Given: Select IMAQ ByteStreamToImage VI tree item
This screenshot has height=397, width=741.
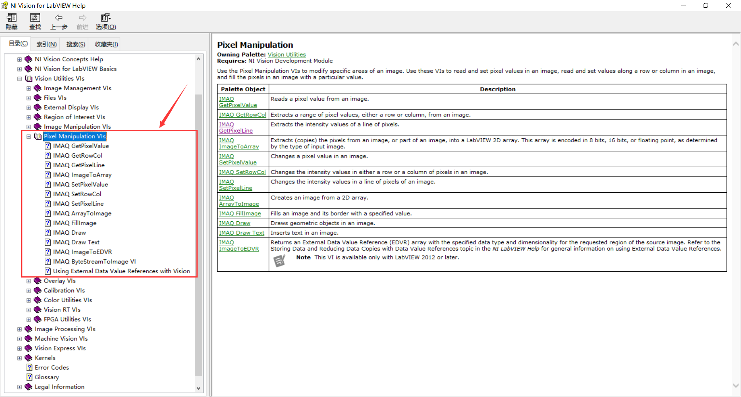Looking at the screenshot, I should 94,261.
